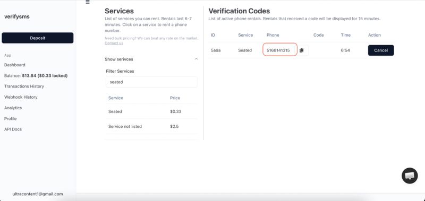Image resolution: width=425 pixels, height=201 pixels.
Task: Cancel the Seated phone rental
Action: (381, 50)
